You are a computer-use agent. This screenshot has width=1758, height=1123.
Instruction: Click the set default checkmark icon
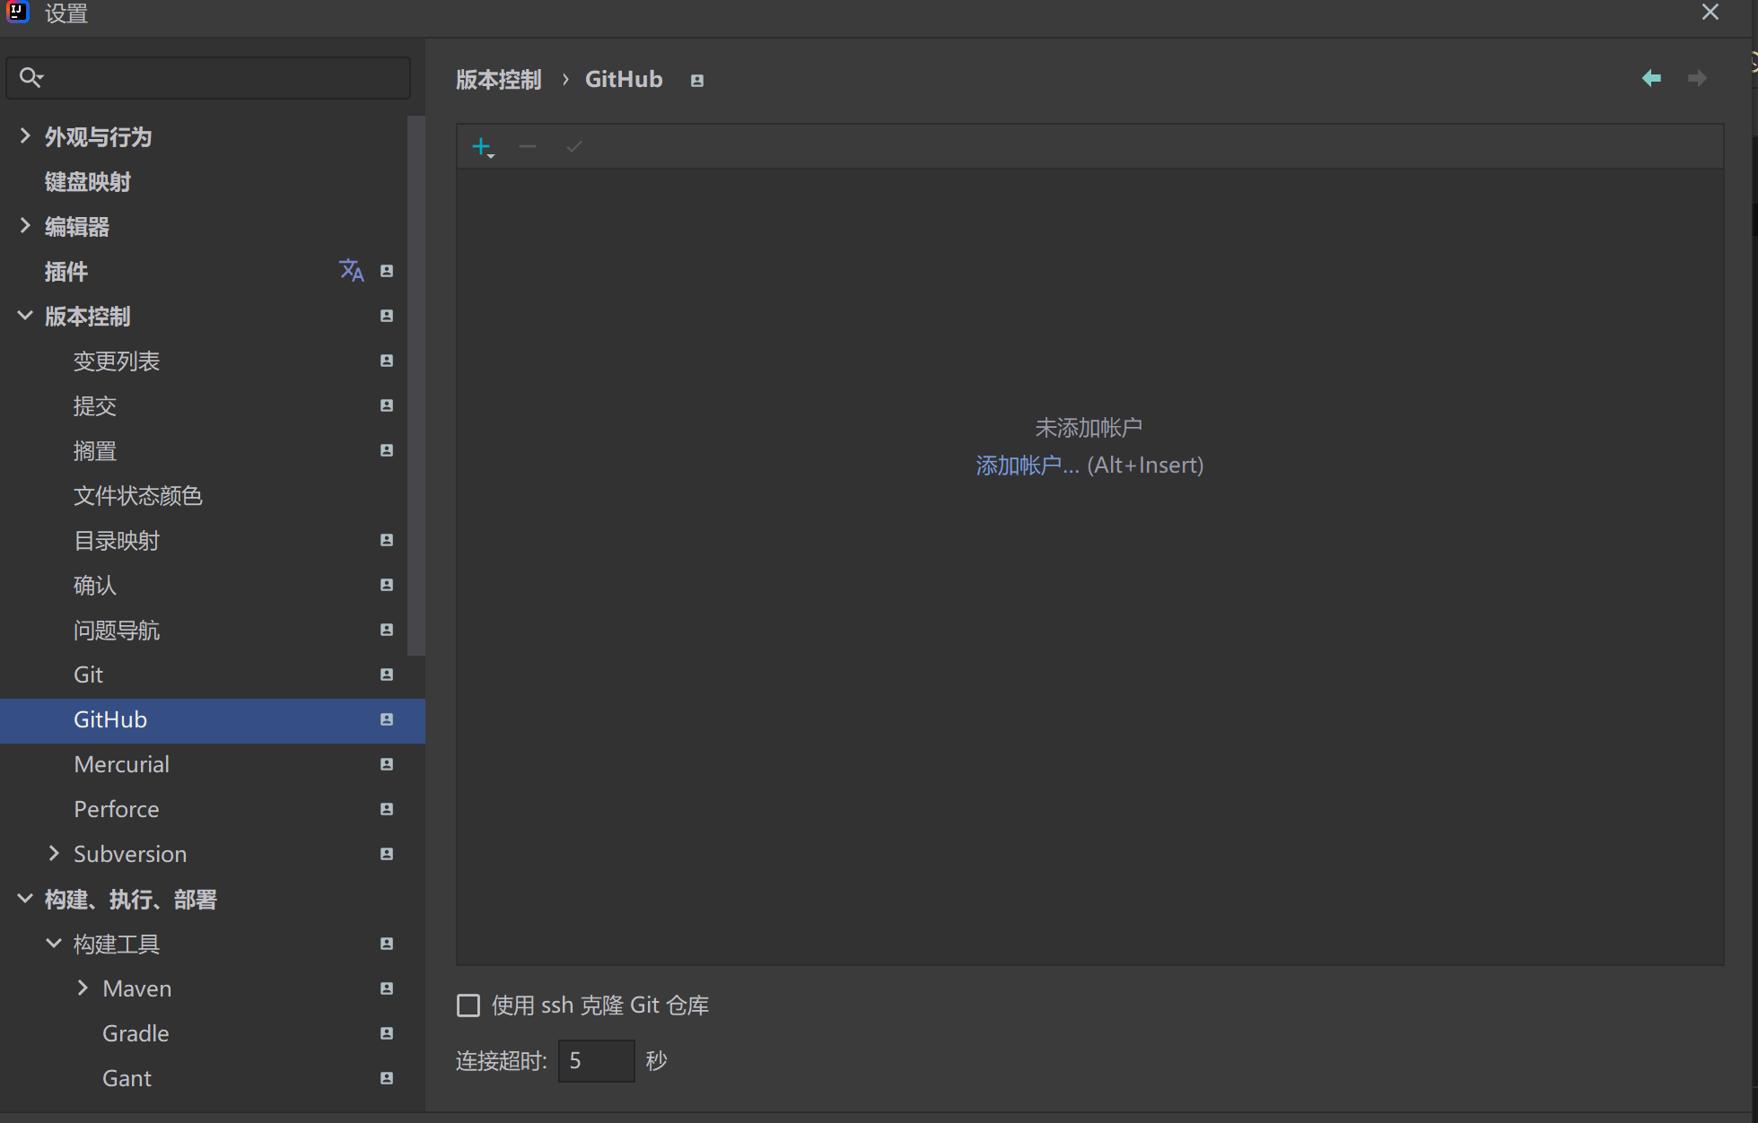point(574,146)
